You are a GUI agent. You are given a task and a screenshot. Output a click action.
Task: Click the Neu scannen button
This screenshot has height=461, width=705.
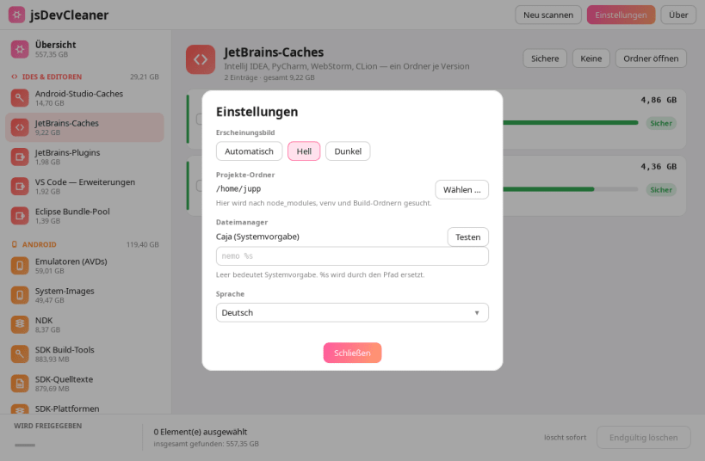[x=548, y=15]
